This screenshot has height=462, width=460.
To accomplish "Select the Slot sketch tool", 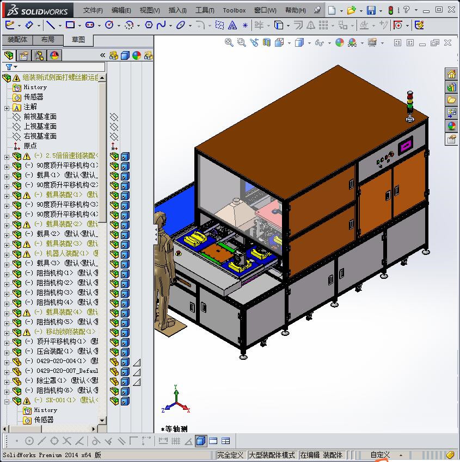I will [x=90, y=25].
